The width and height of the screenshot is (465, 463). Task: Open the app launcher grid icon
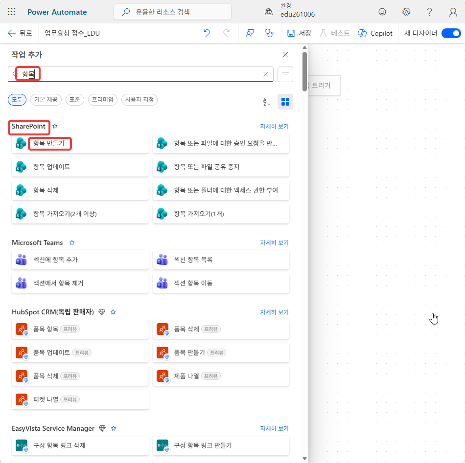point(12,12)
